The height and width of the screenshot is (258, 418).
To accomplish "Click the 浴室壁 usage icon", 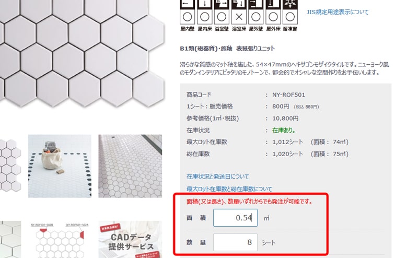I will (222, 12).
